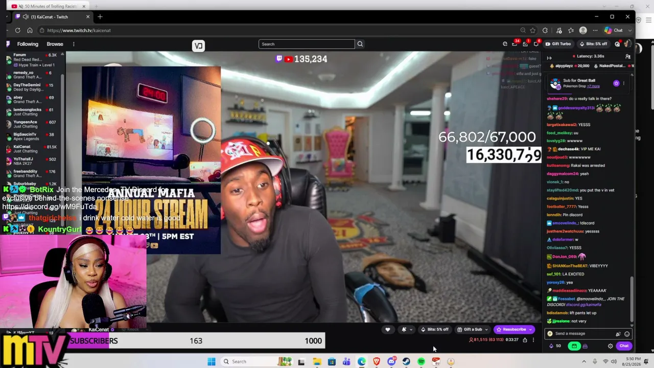Click the Gift Turbo button
The height and width of the screenshot is (368, 654).
coord(557,44)
